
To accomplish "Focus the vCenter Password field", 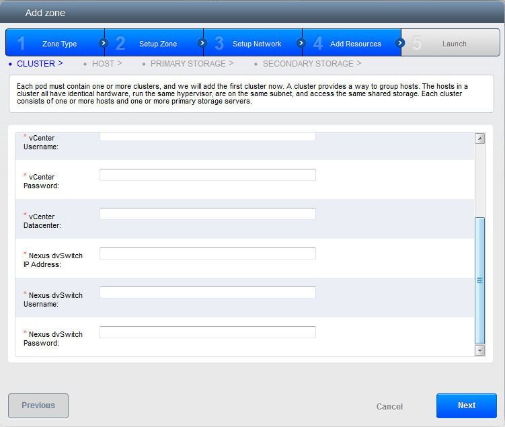I will pyautogui.click(x=207, y=175).
